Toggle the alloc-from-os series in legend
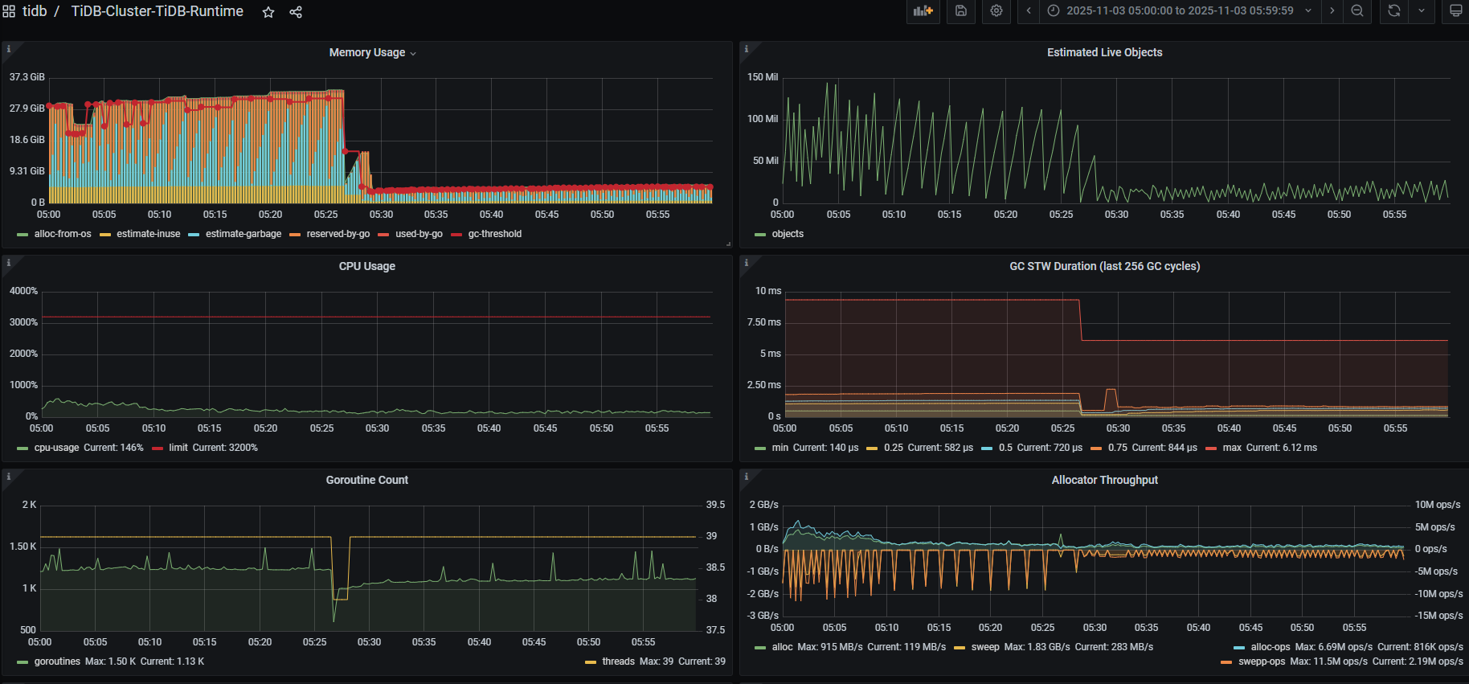Viewport: 1469px width, 684px height. pyautogui.click(x=62, y=234)
